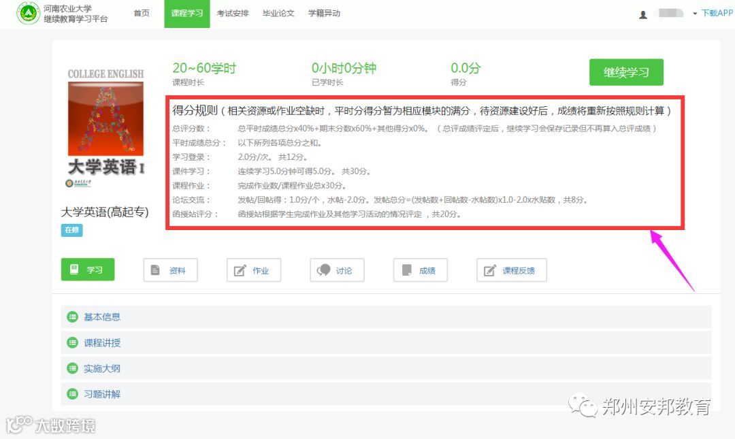This screenshot has width=735, height=439.
Task: Open 毕业论文 menu item
Action: (278, 13)
